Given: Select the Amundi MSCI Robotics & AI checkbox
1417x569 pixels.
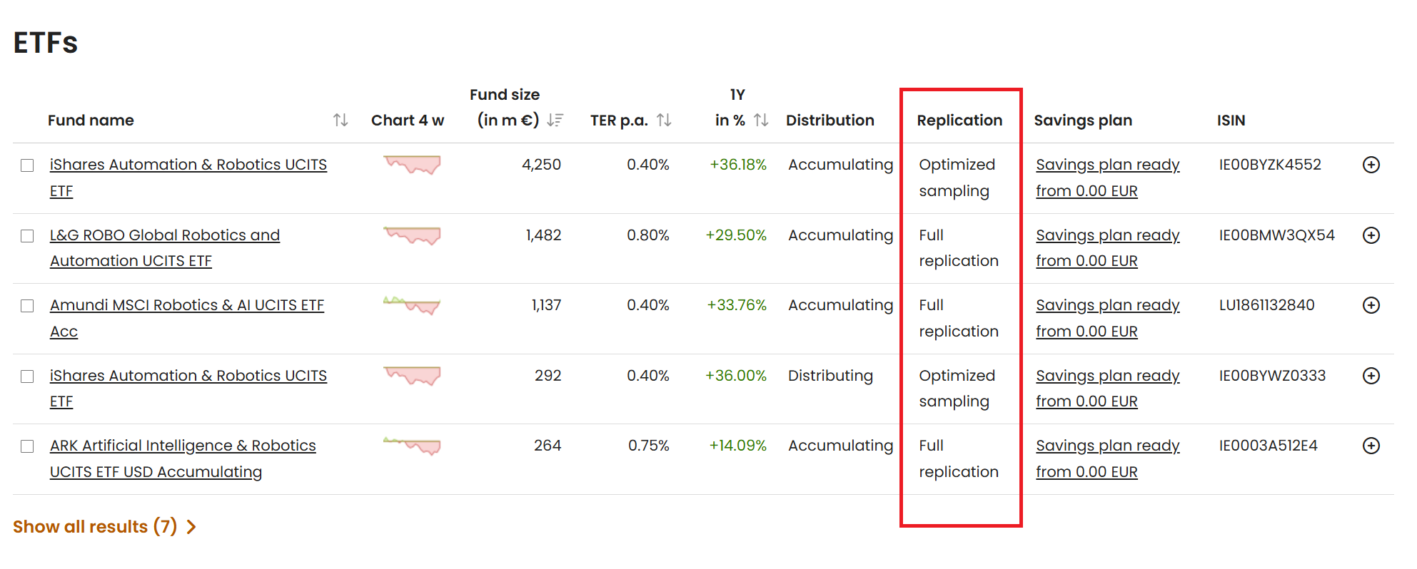Looking at the screenshot, I should pos(27,306).
